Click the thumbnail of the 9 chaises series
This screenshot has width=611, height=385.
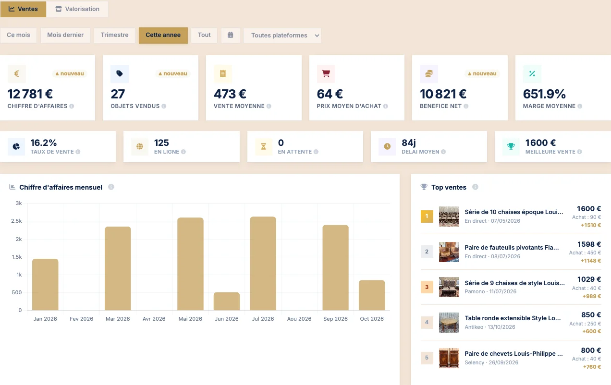coord(449,287)
